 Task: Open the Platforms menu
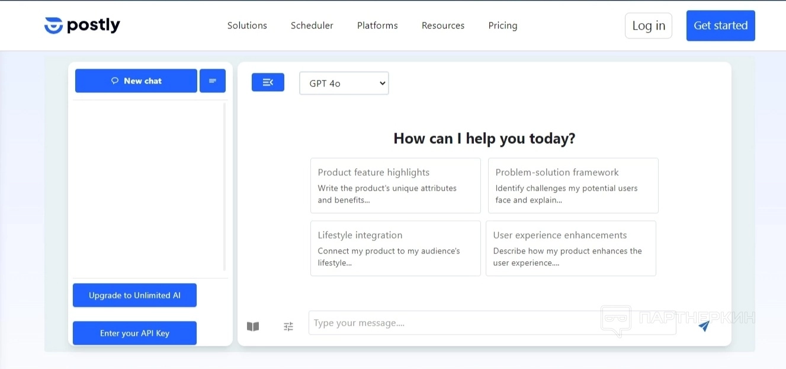click(x=377, y=25)
